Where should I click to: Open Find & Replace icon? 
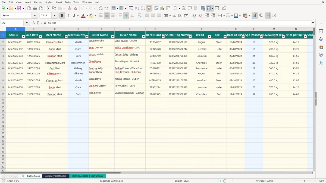(x=101, y=8)
